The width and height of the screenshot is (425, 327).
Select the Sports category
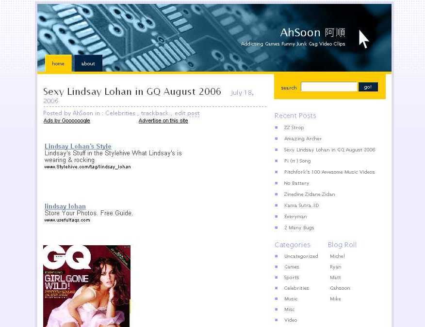pos(292,277)
